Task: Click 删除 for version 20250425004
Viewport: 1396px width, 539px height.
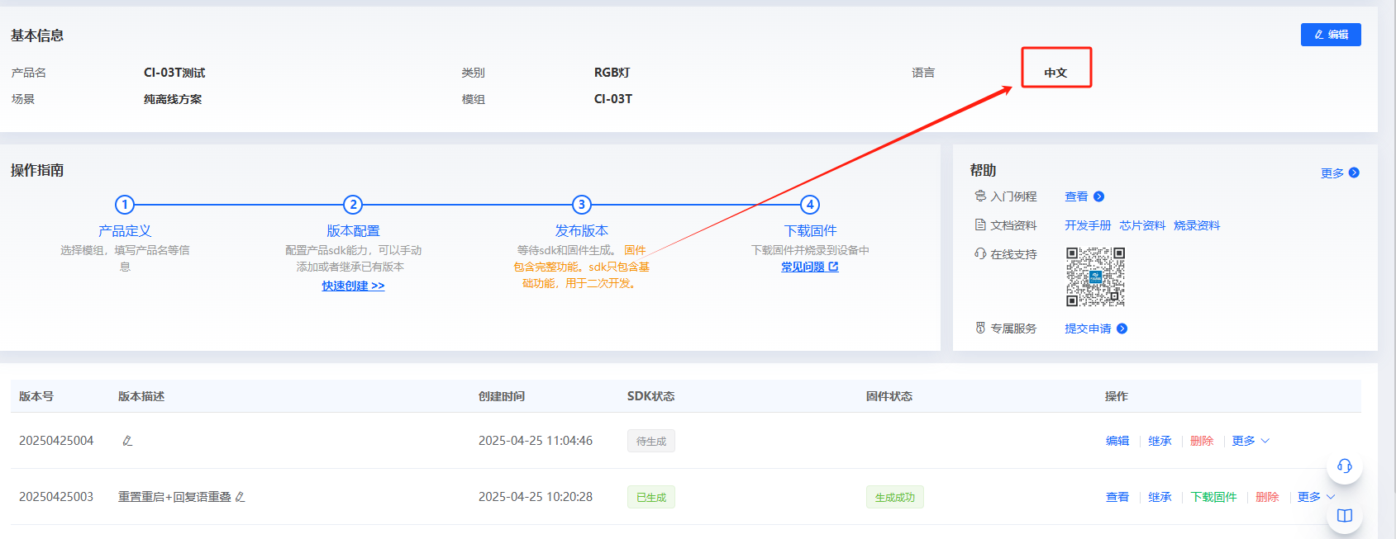Action: (1202, 441)
